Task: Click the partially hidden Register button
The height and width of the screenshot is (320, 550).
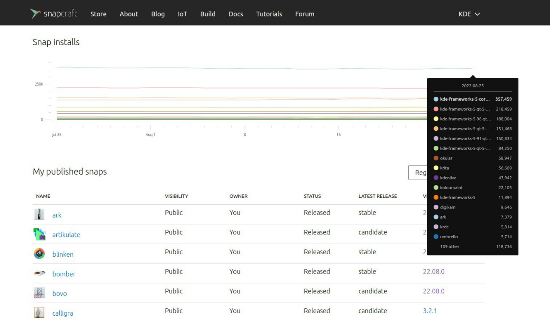Action: (418, 172)
